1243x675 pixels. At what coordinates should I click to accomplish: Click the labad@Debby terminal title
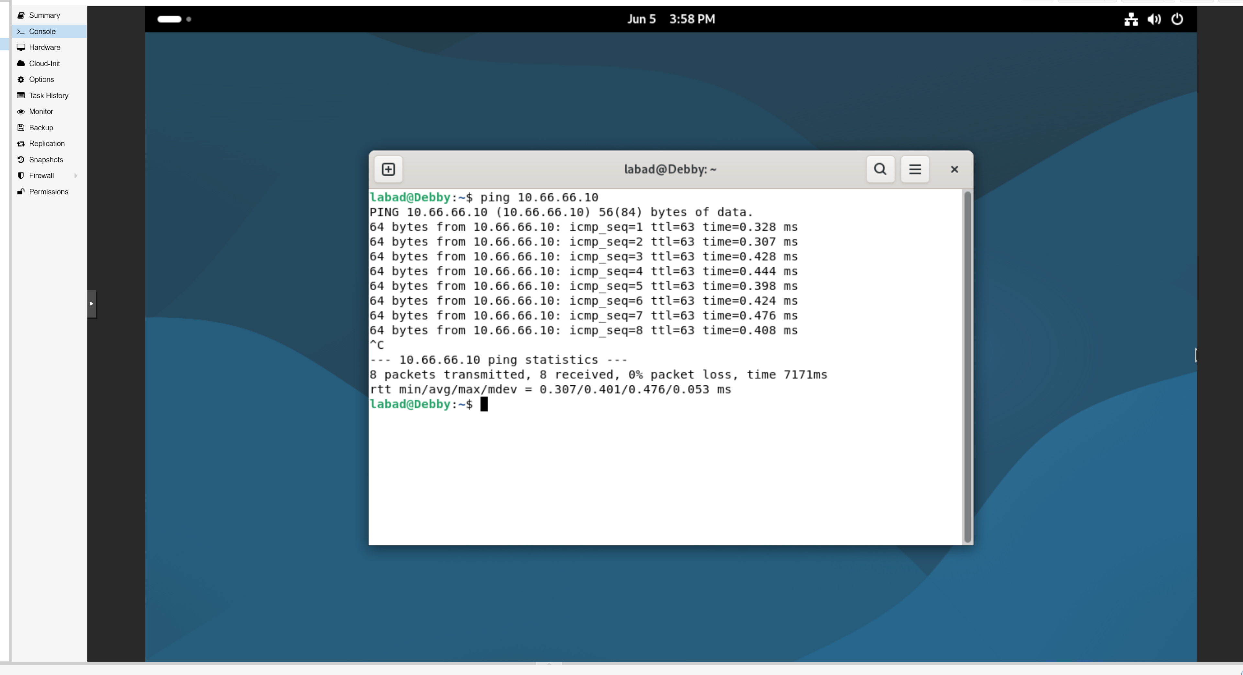click(x=670, y=169)
